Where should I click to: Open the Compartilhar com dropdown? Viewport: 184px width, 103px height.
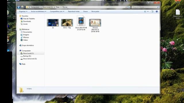[57, 11]
